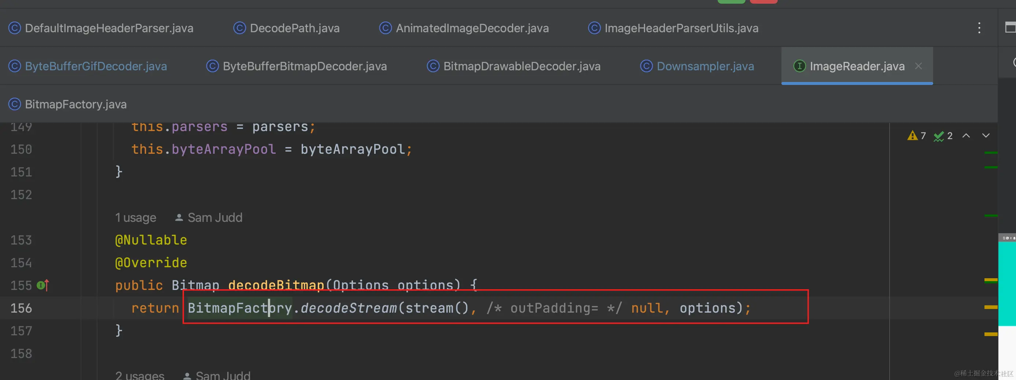The image size is (1016, 380).
Task: Click 'this.byteArrayPool' on line 150
Action: pos(203,149)
